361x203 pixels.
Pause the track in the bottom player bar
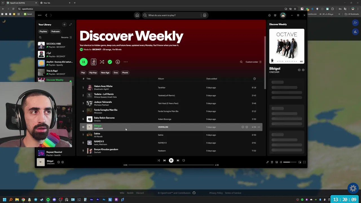pyautogui.click(x=171, y=160)
